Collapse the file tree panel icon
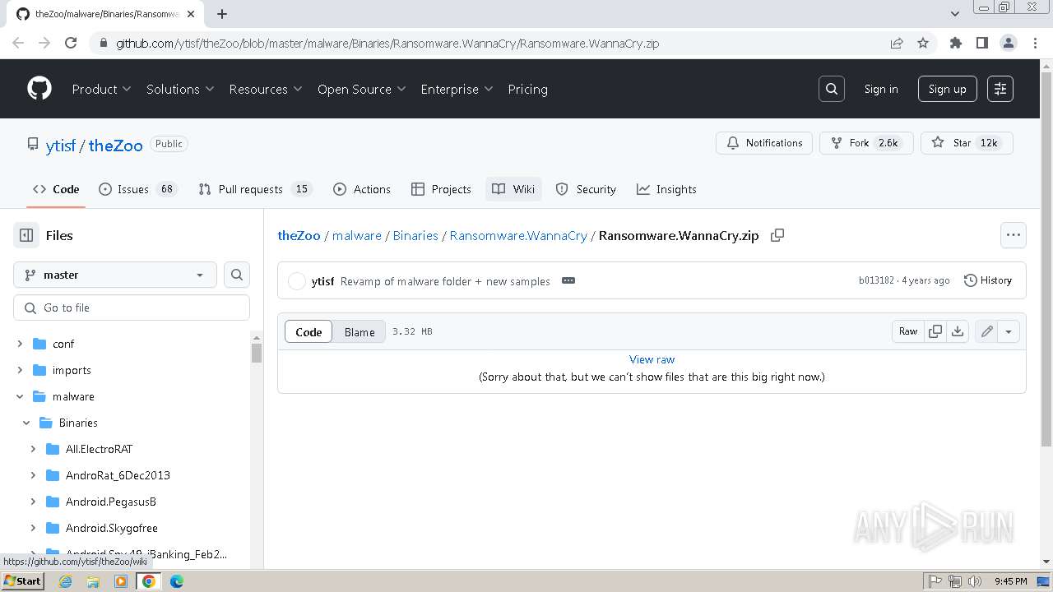The height and width of the screenshot is (592, 1053). [x=26, y=235]
